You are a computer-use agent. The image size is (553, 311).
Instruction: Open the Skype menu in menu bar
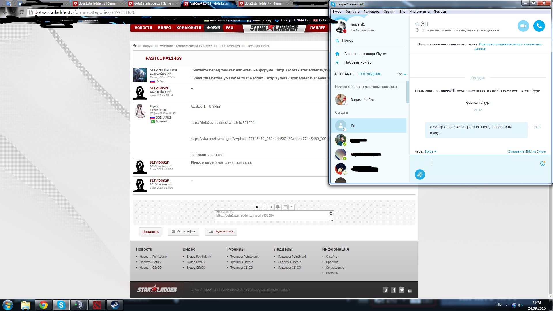coord(337,12)
